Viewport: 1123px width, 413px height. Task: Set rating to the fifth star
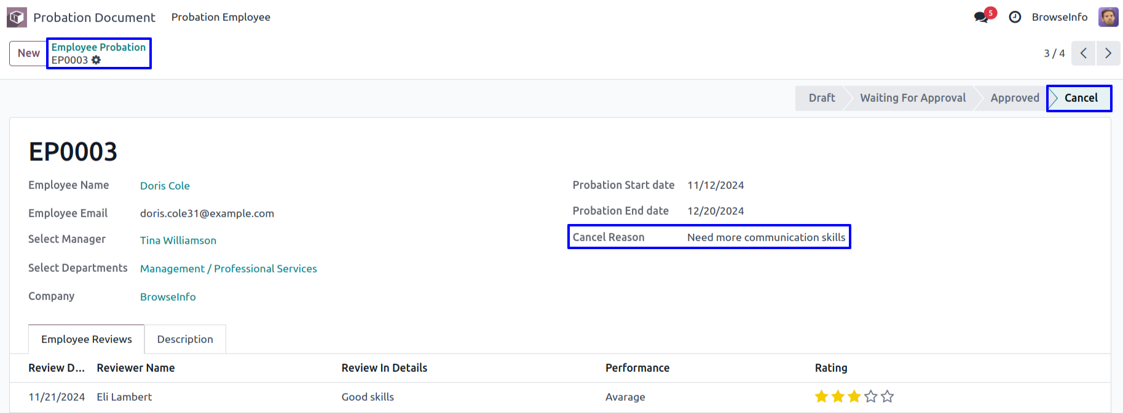(x=887, y=396)
